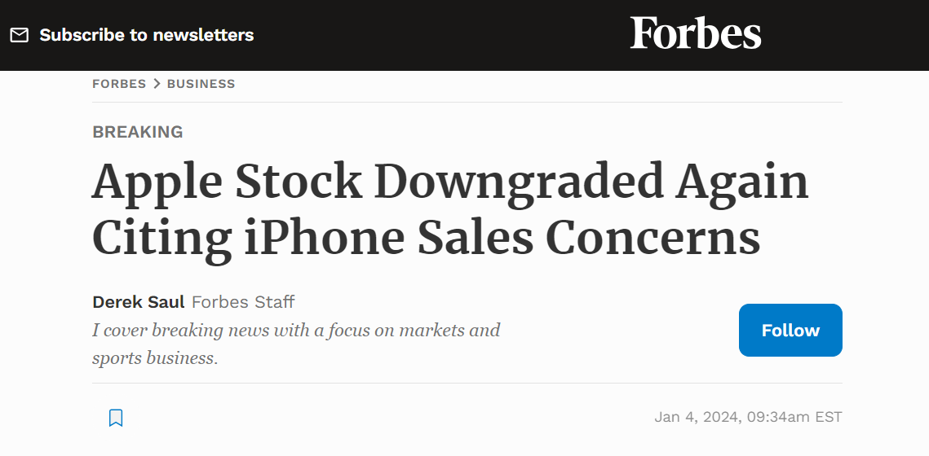Click the phrase sports business in the bio
This screenshot has width=929, height=456.
click(x=154, y=358)
